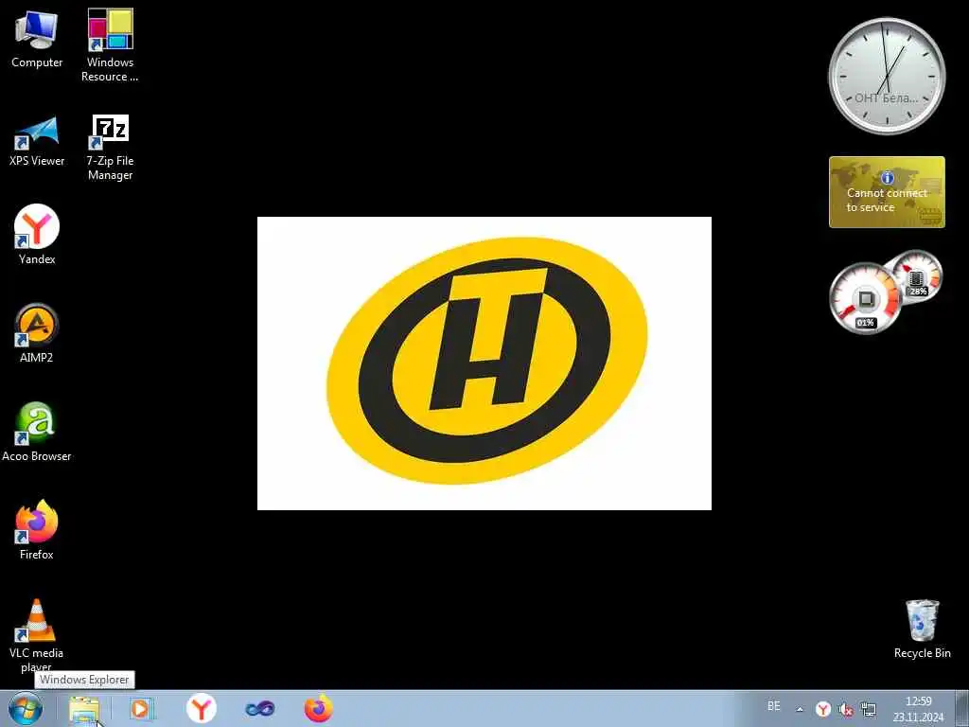Click the CPU meter gadget dial

click(865, 299)
